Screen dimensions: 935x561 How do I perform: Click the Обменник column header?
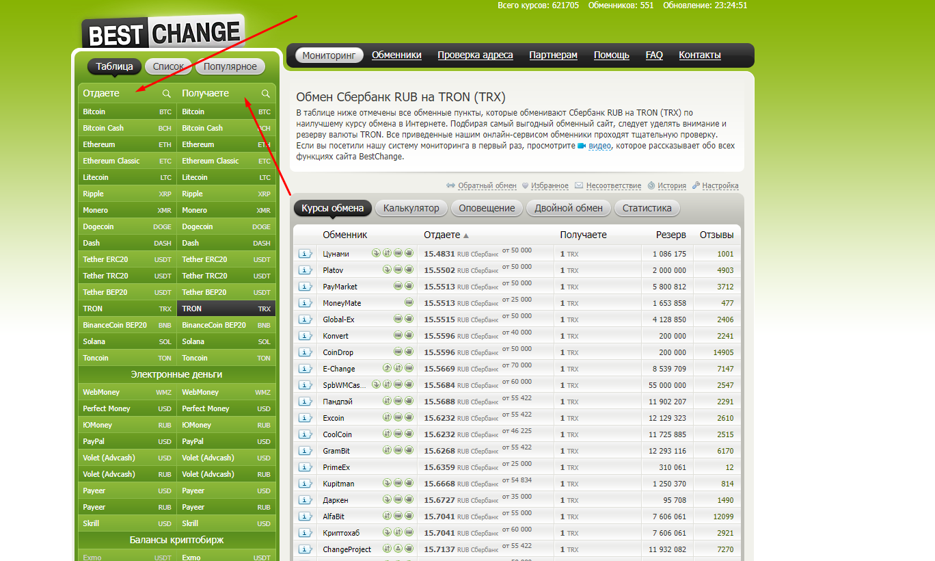345,235
